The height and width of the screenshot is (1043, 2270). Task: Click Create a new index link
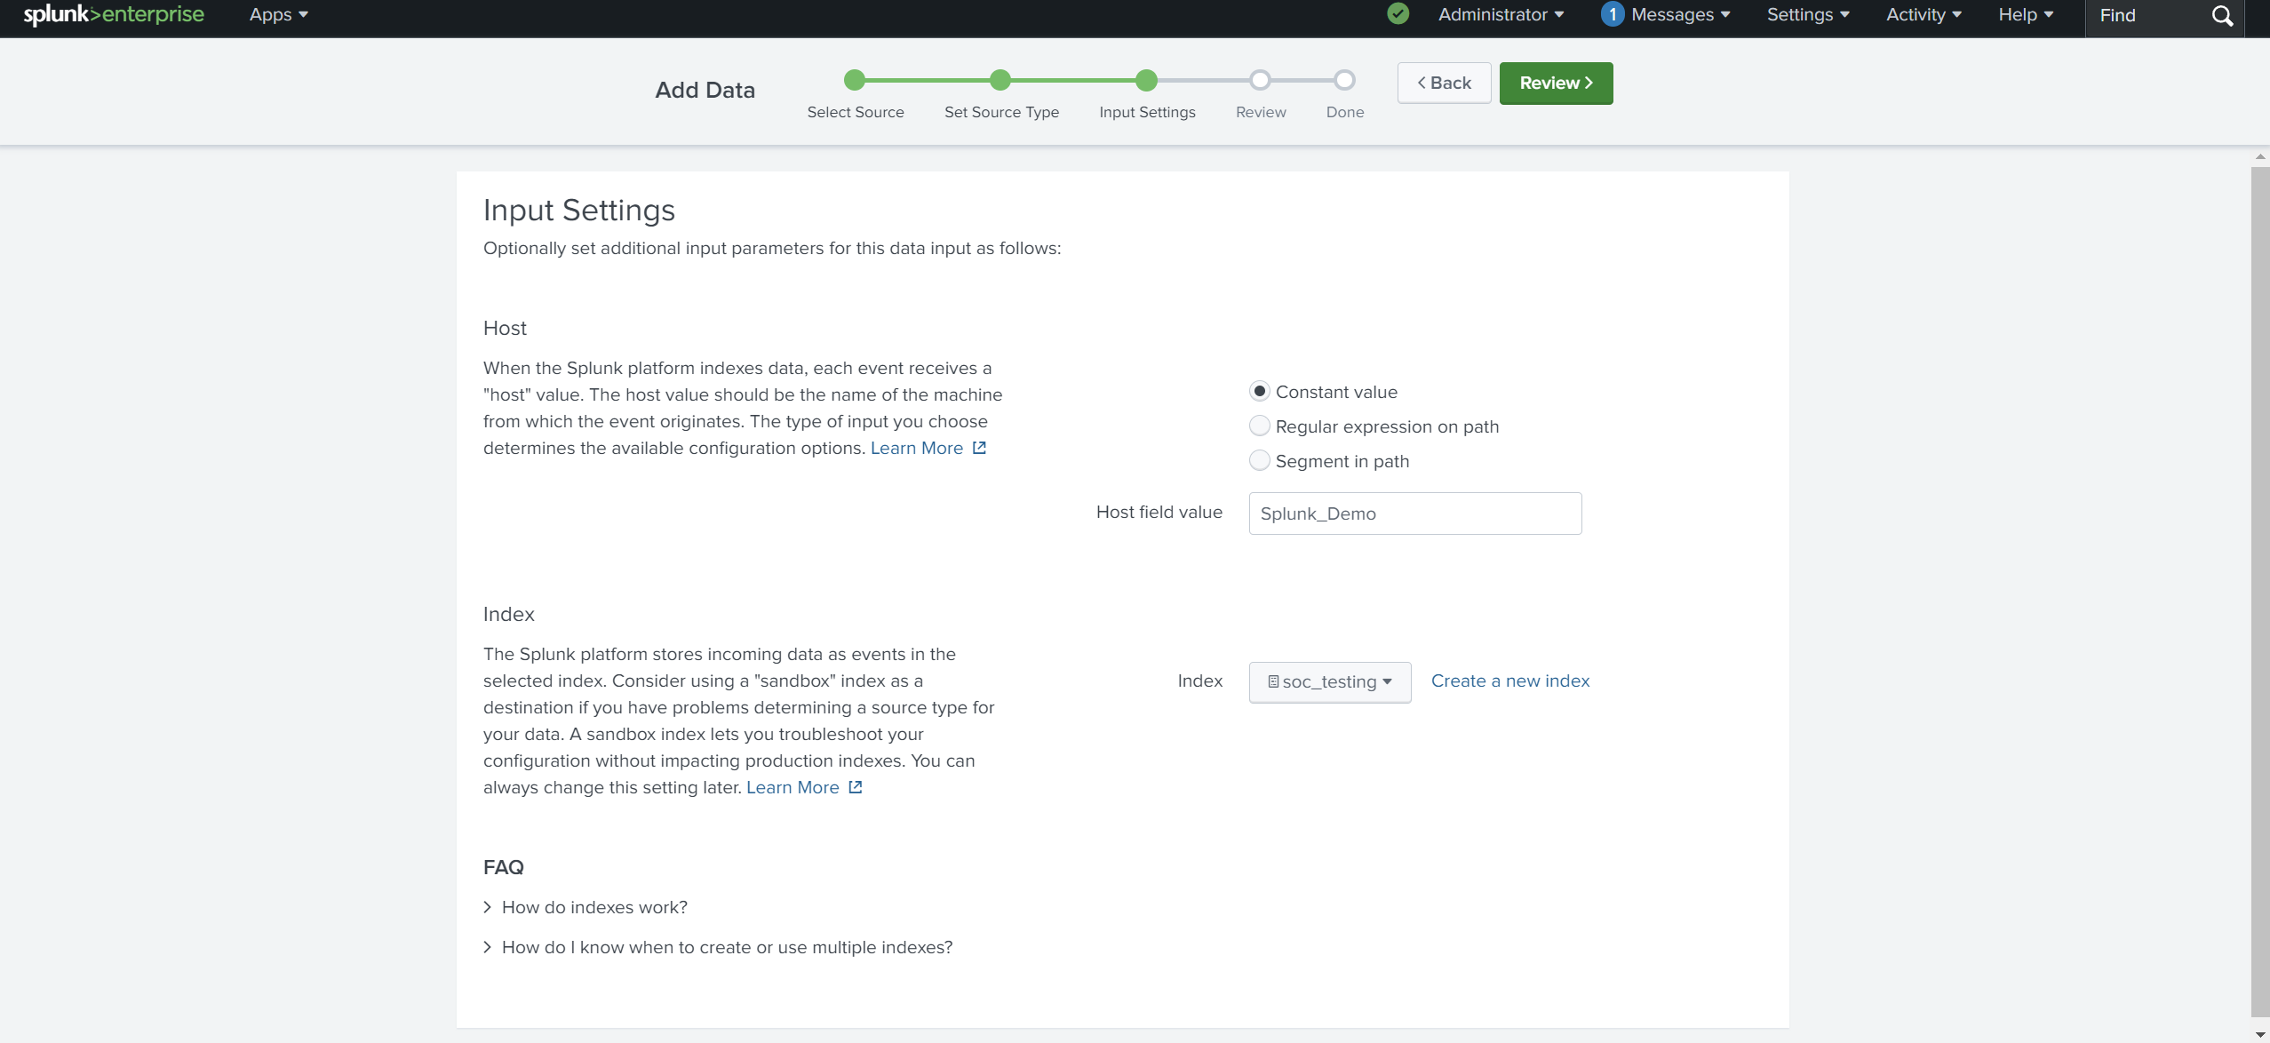[1509, 681]
